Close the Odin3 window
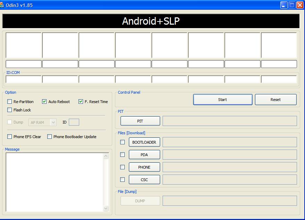 point(300,5)
